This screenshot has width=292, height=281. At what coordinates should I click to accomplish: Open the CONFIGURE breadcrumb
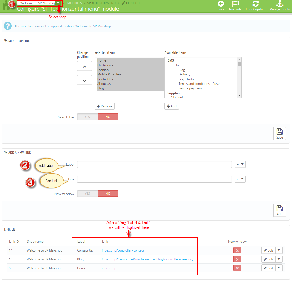132,3
